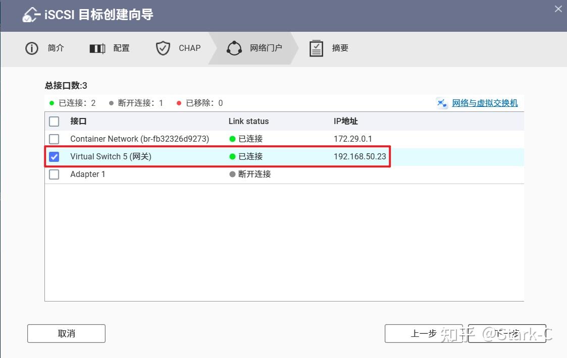Click the CHAP shield icon
This screenshot has width=567, height=358.
[x=163, y=48]
